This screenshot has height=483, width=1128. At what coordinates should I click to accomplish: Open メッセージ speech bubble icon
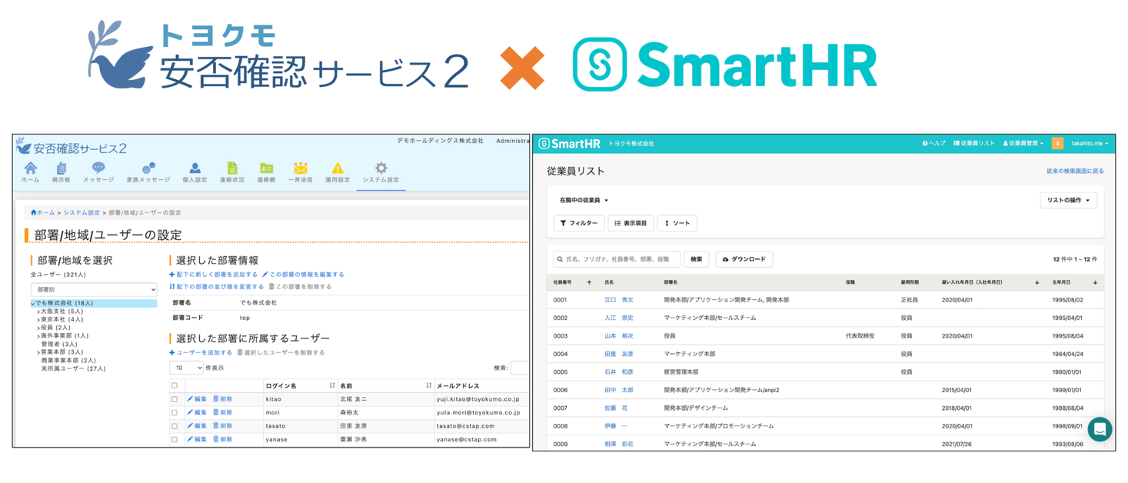click(98, 168)
